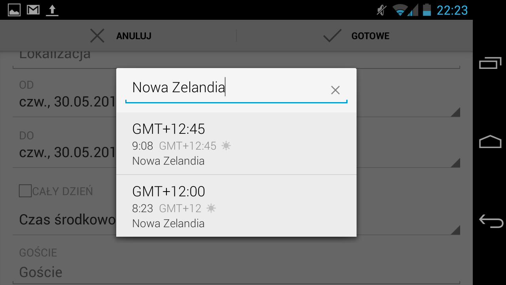
Task: Open Gmail notification in the status bar
Action: (x=33, y=9)
